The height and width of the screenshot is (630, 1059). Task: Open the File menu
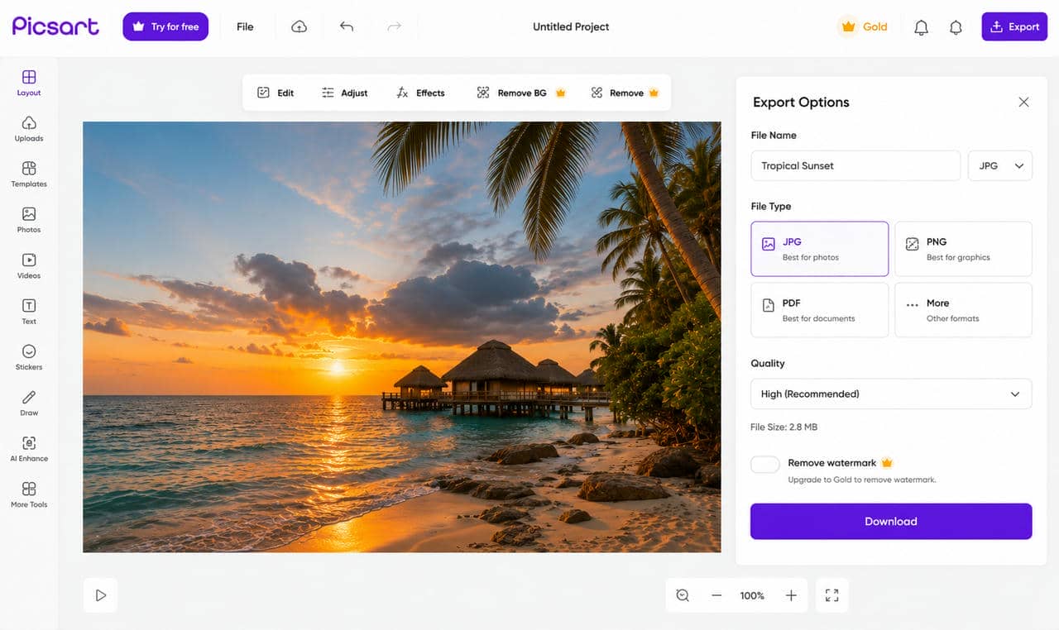pos(245,26)
